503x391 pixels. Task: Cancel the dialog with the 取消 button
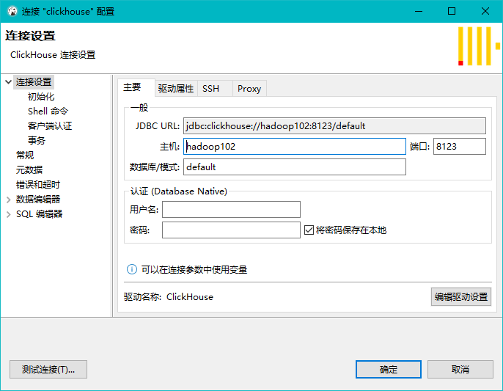click(x=460, y=370)
